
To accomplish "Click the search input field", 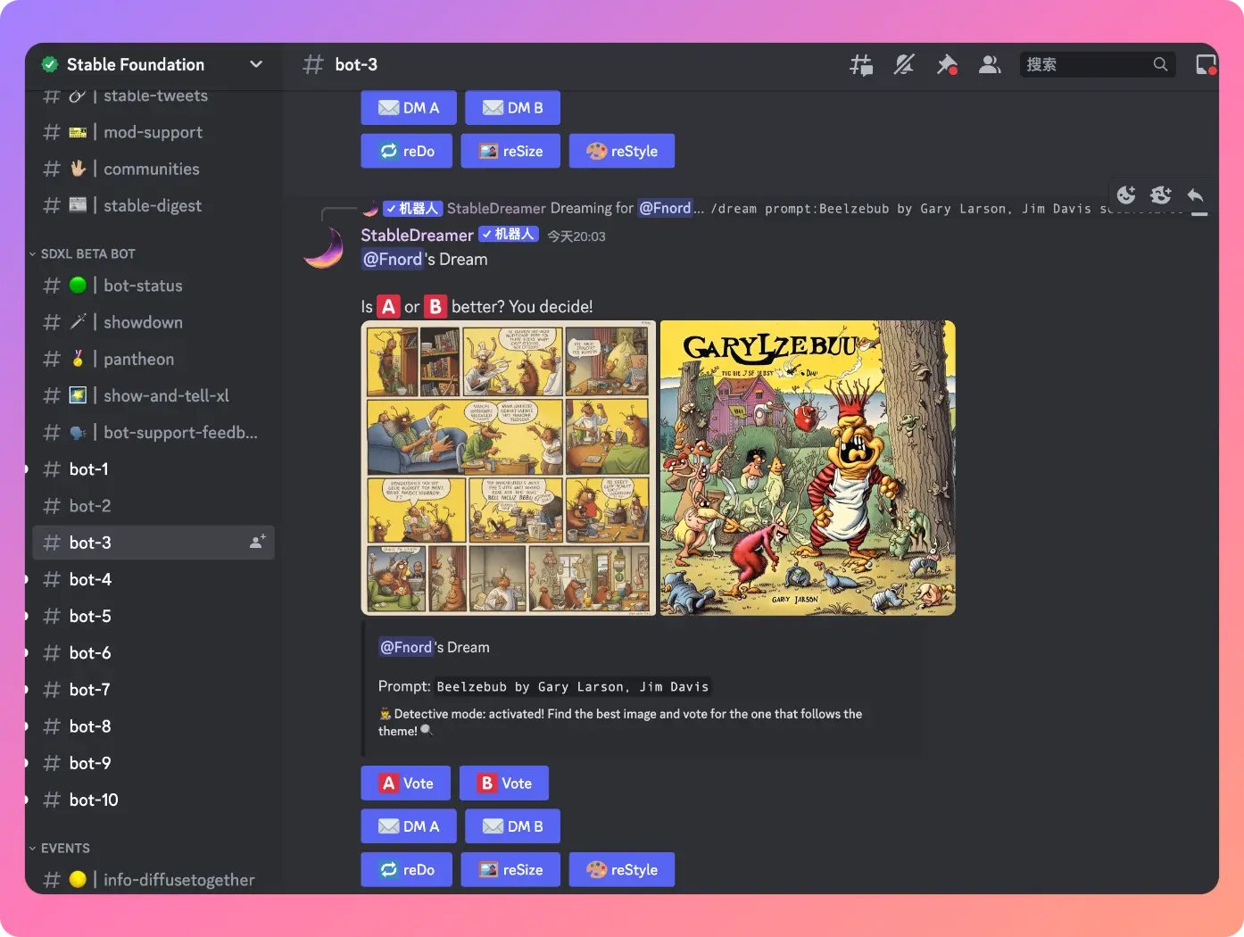I will point(1086,64).
